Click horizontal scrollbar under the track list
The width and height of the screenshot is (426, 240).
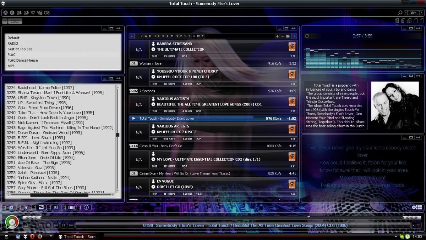(x=60, y=195)
